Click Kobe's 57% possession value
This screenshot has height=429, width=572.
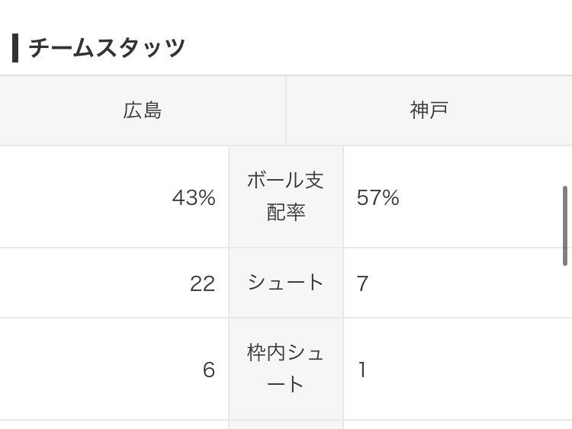378,198
